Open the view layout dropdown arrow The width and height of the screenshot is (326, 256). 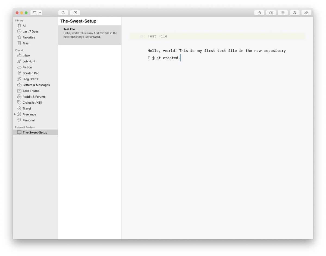click(40, 13)
